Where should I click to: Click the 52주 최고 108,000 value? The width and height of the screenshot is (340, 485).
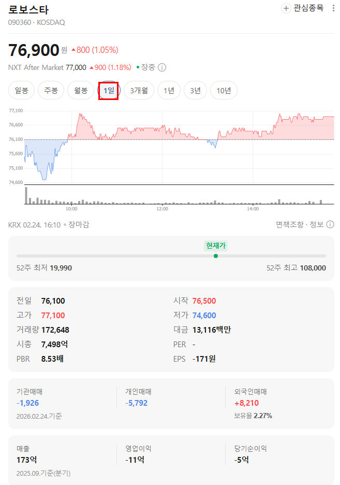pos(313,268)
